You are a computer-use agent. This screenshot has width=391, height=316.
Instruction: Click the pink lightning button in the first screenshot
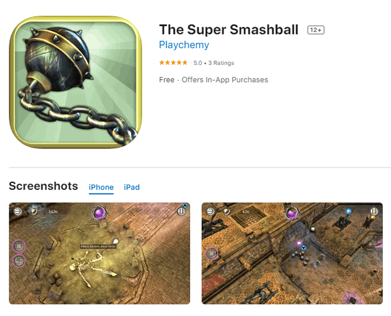[x=19, y=261]
